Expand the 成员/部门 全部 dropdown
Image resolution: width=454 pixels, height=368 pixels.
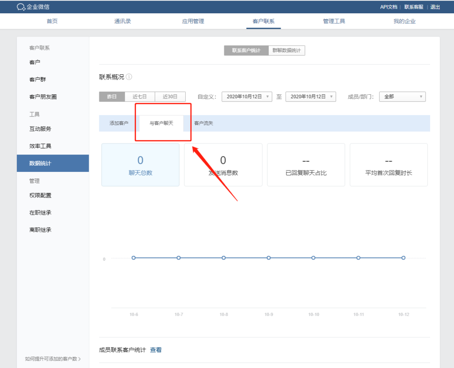pos(402,97)
